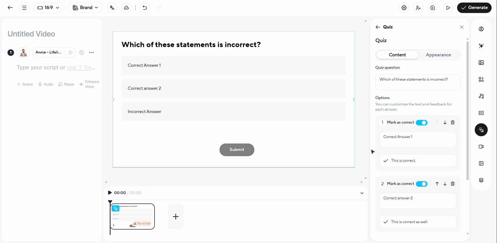Open the music library icon in sidebar
This screenshot has width=497, height=243.
[481, 96]
